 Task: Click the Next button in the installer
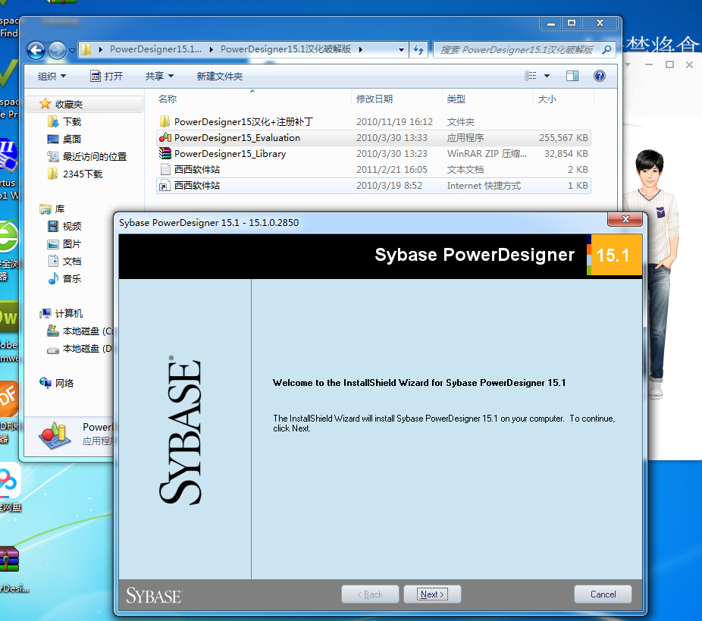(432, 594)
